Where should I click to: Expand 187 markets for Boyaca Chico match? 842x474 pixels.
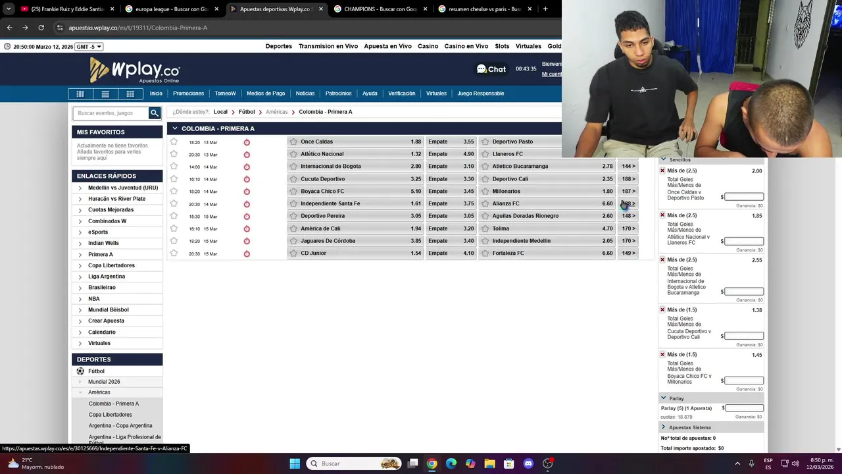(x=628, y=192)
